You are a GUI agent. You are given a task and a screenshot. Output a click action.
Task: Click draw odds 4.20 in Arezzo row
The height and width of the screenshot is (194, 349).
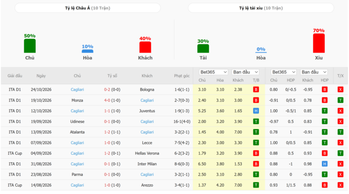point(220,185)
